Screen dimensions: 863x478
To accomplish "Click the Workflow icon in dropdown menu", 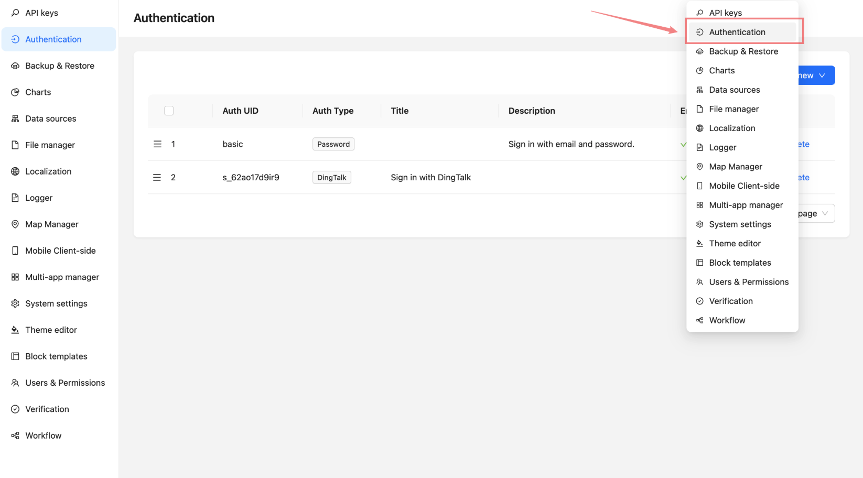I will tap(699, 320).
